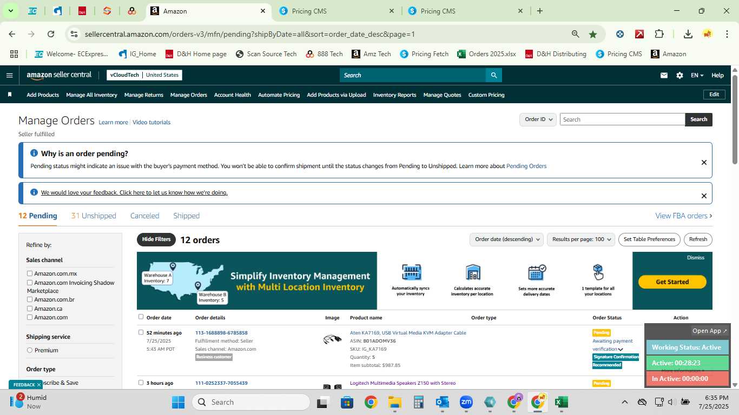Click the magnifier button in the Seller Central search

coord(493,75)
